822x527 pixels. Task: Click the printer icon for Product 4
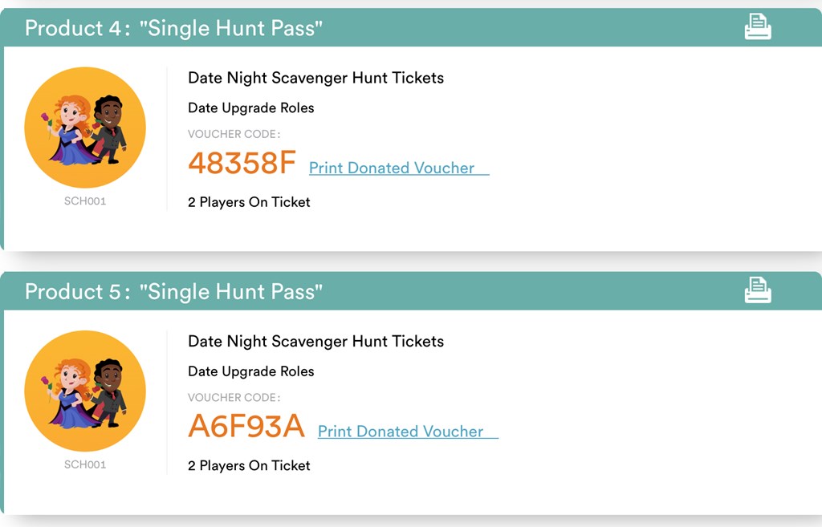tap(757, 27)
